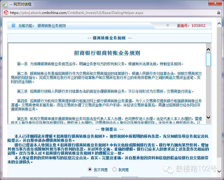Screen dimensions: 224x180
Task: Click the 第五条 rule paragraph
Action: (x=106, y=120)
